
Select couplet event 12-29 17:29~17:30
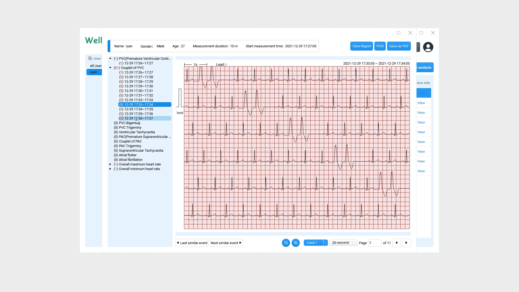coord(136,86)
